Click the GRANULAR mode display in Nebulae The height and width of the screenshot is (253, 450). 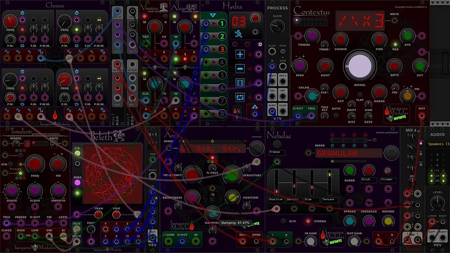[349, 153]
